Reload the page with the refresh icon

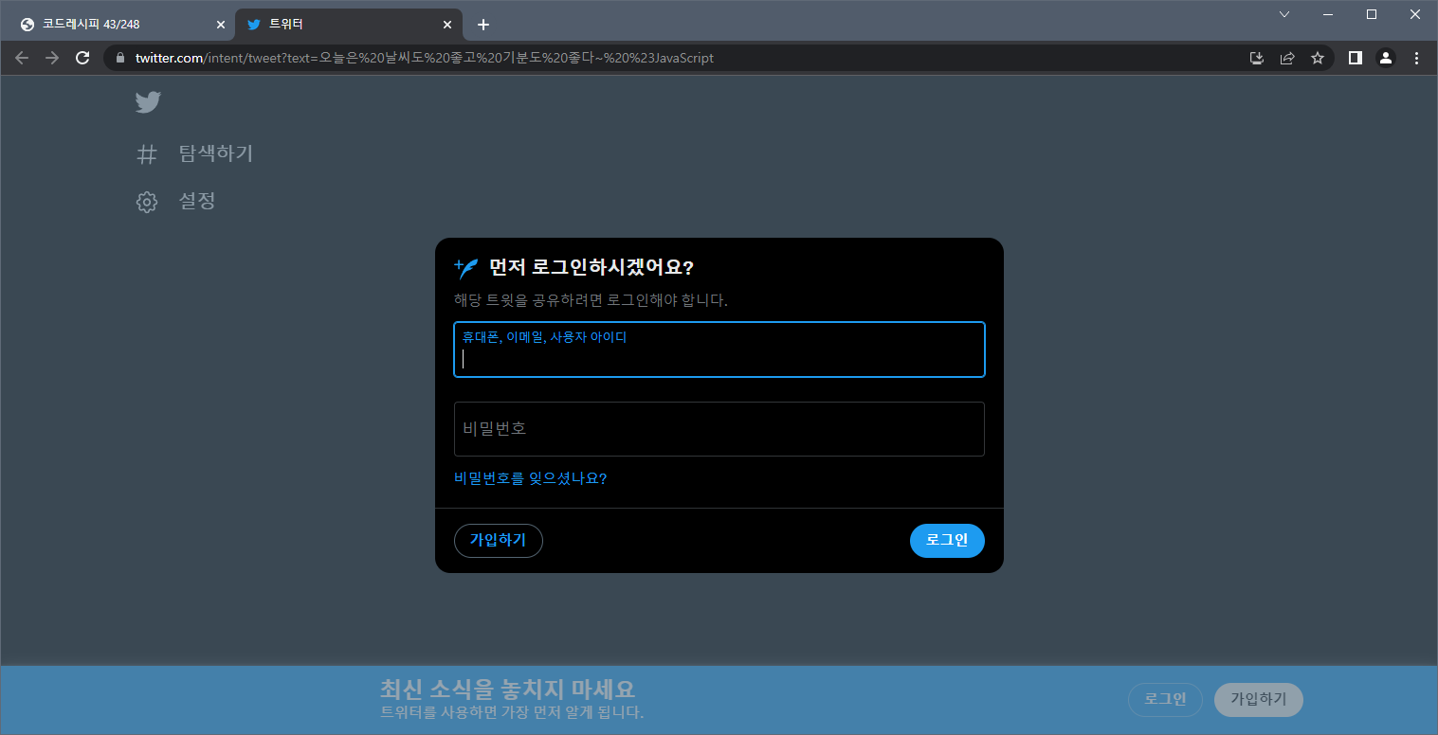82,58
